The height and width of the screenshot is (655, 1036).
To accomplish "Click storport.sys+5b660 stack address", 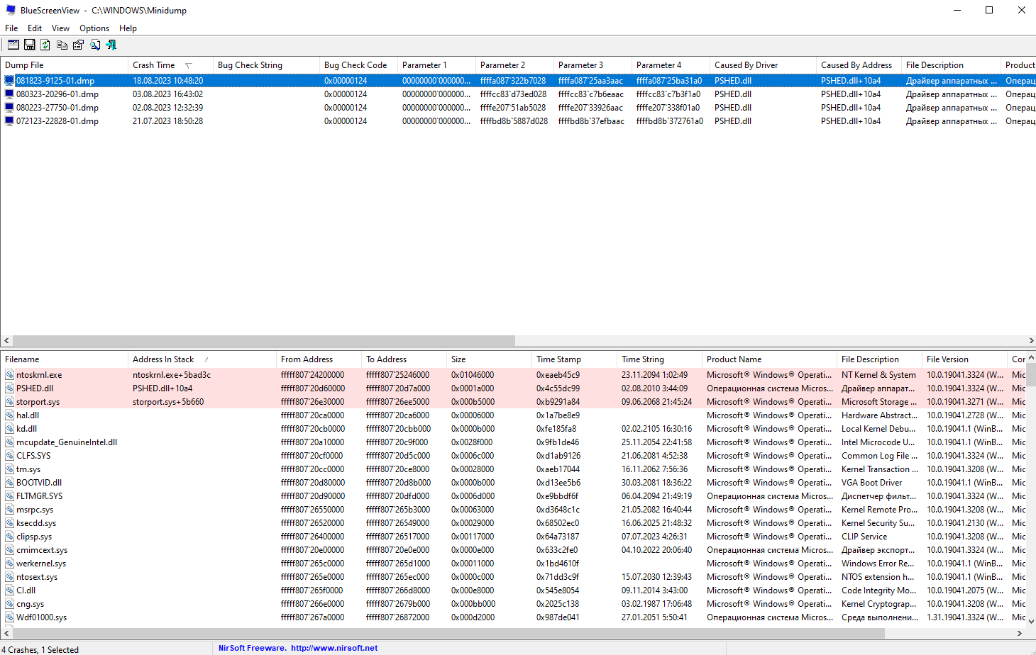I will coord(168,402).
